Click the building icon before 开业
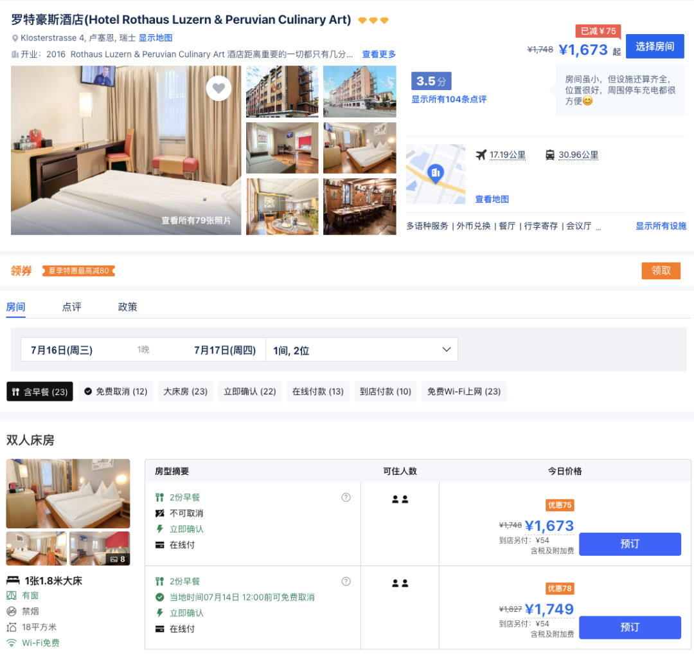This screenshot has height=655, width=694. tap(15, 55)
